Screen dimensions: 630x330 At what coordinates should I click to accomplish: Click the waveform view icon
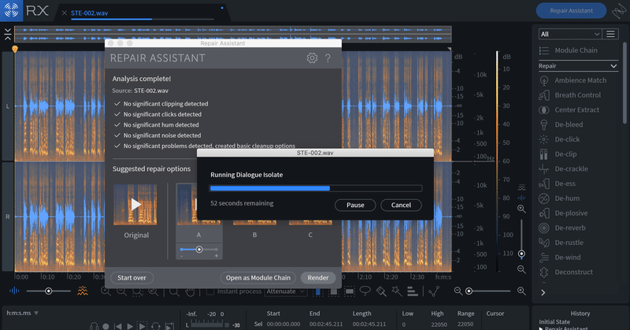(14, 291)
